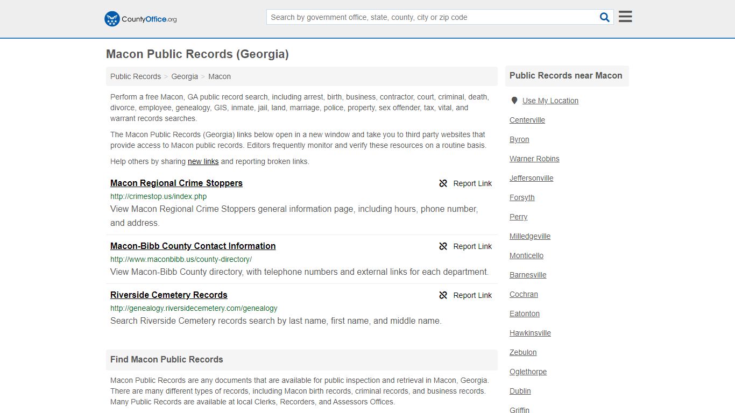This screenshot has width=735, height=413.
Task: Report Link for Riverside Cemetery Records
Action: click(x=472, y=295)
